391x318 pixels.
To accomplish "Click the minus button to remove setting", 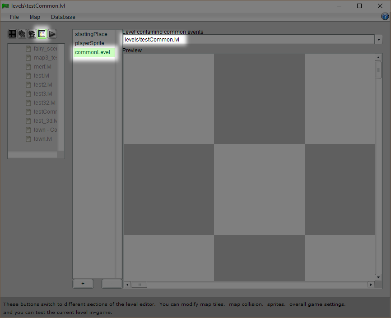I will 112,284.
